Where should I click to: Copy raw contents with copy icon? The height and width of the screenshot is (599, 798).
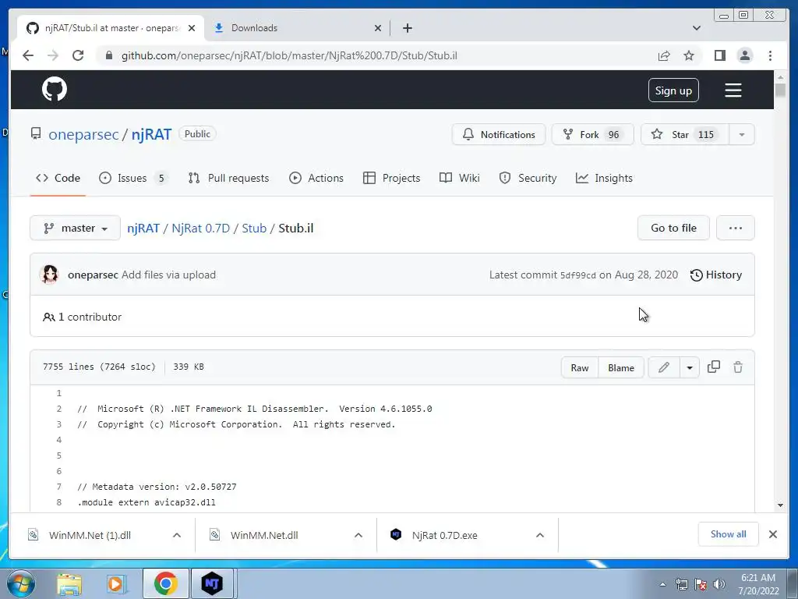click(714, 367)
